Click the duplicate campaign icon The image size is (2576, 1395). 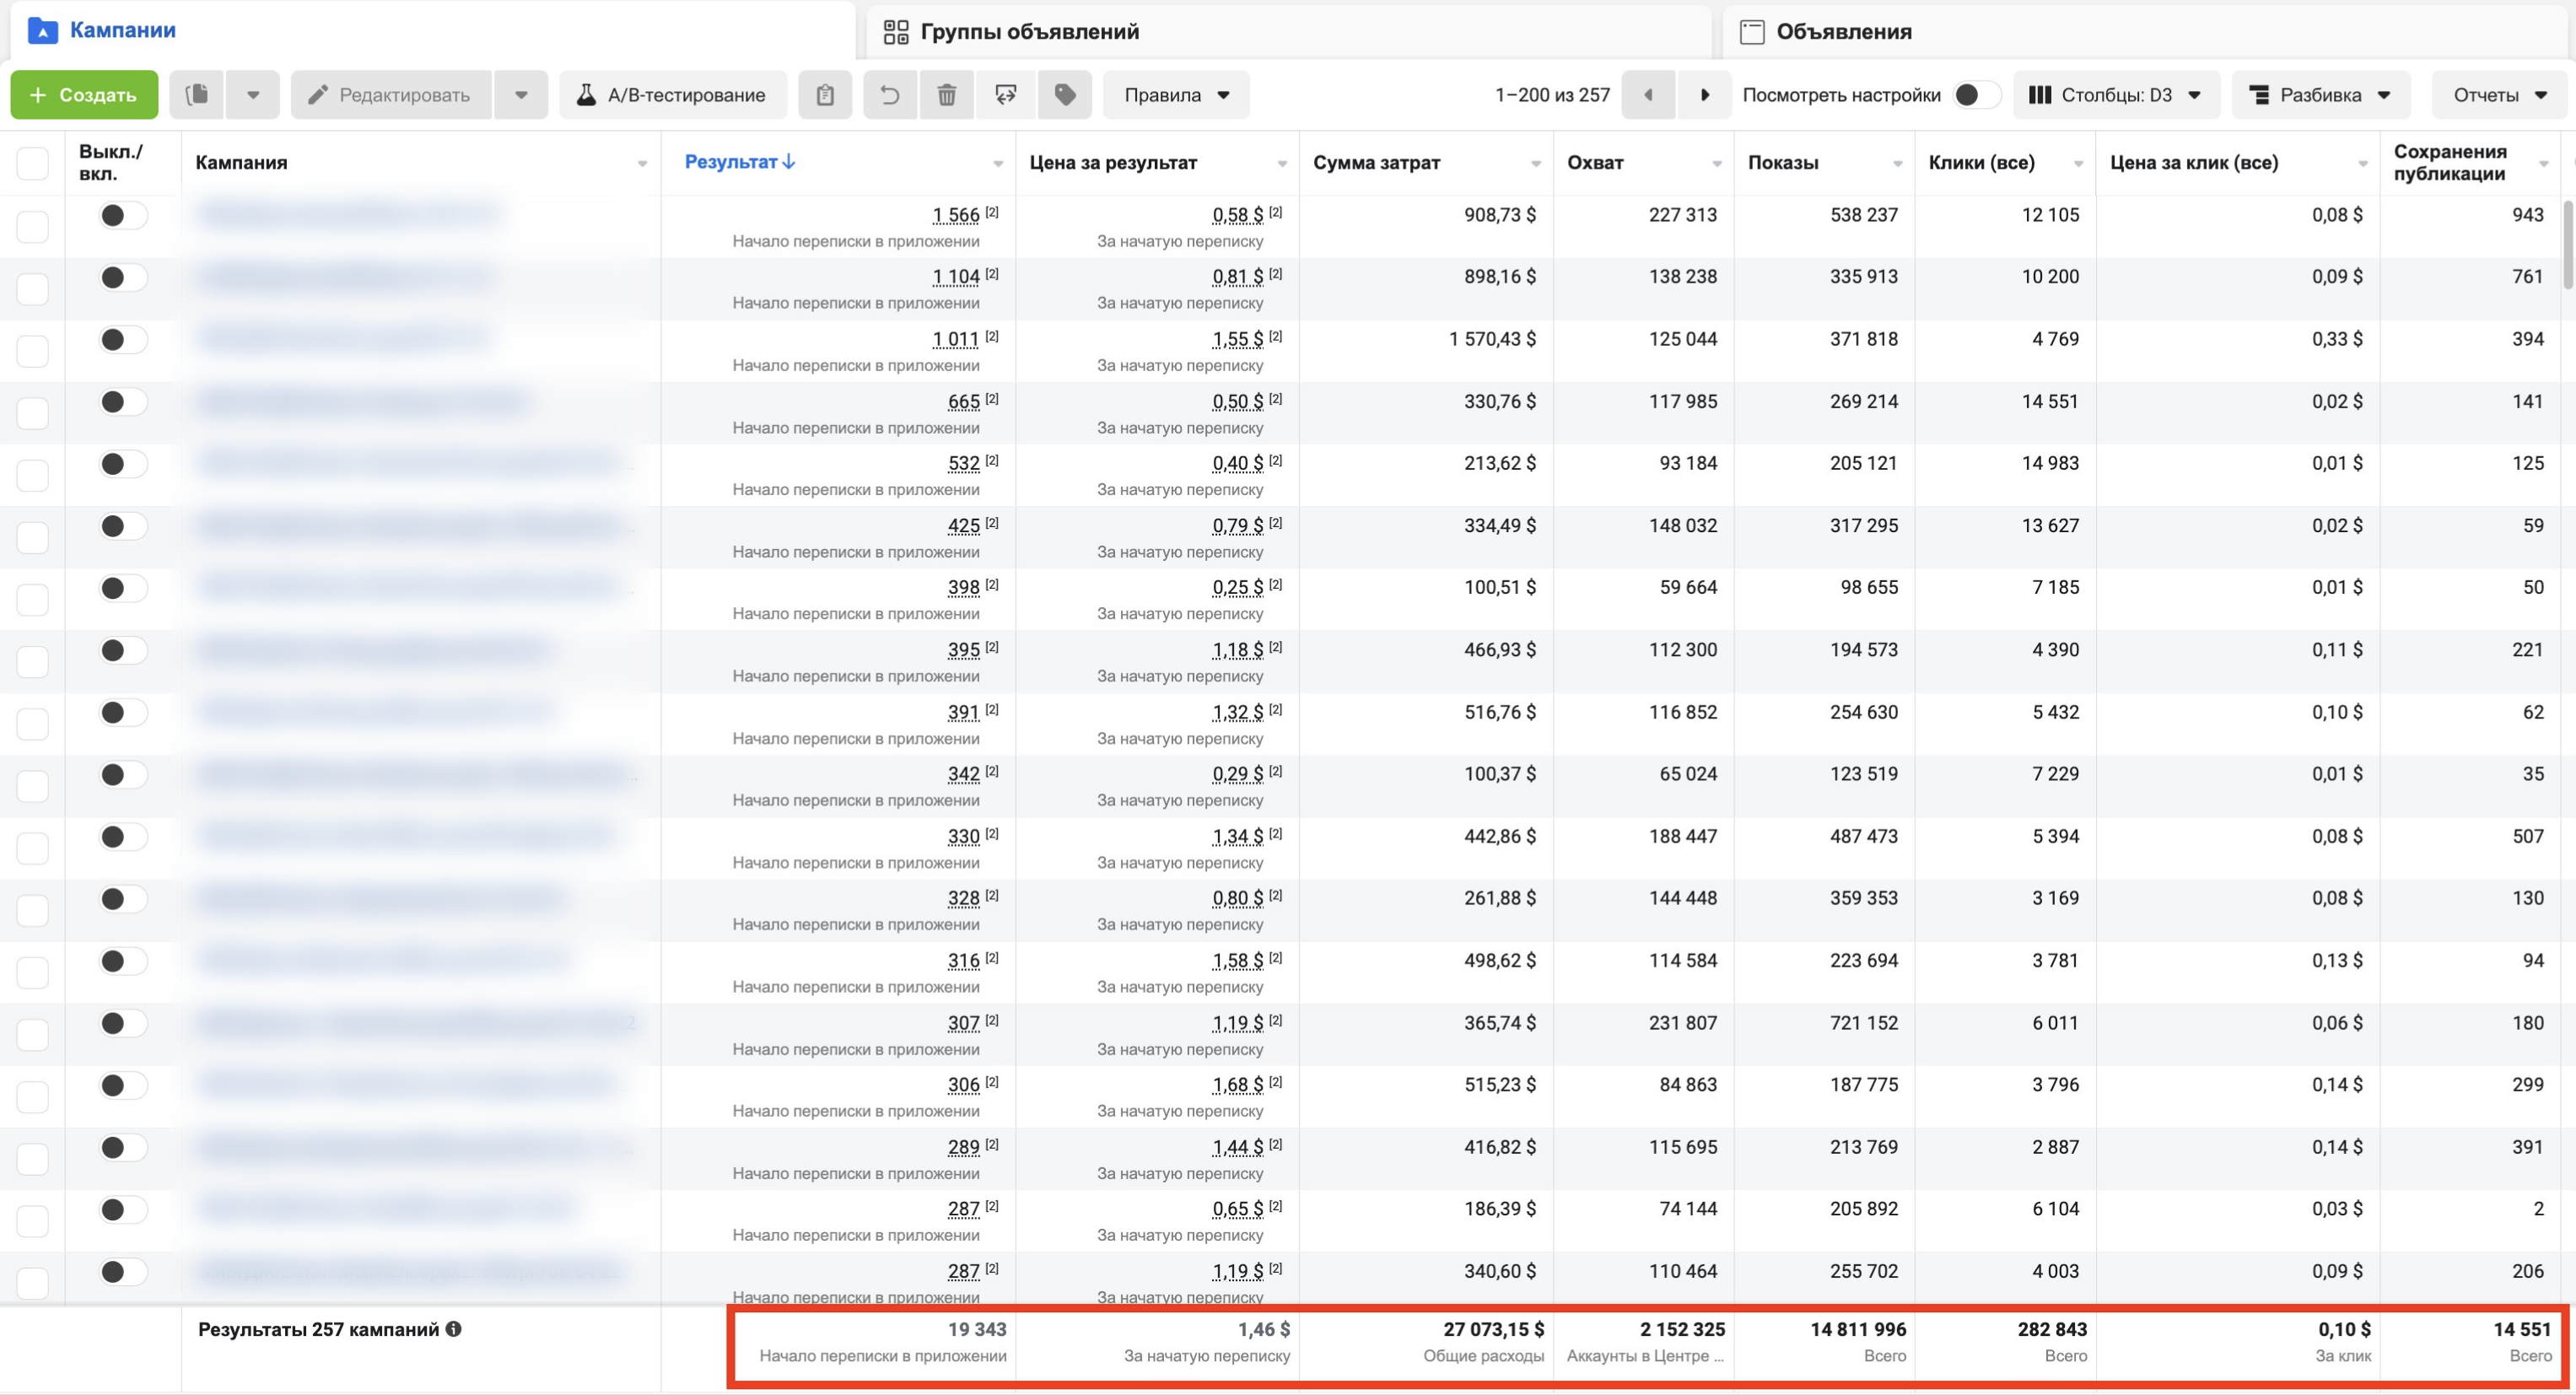(x=197, y=95)
